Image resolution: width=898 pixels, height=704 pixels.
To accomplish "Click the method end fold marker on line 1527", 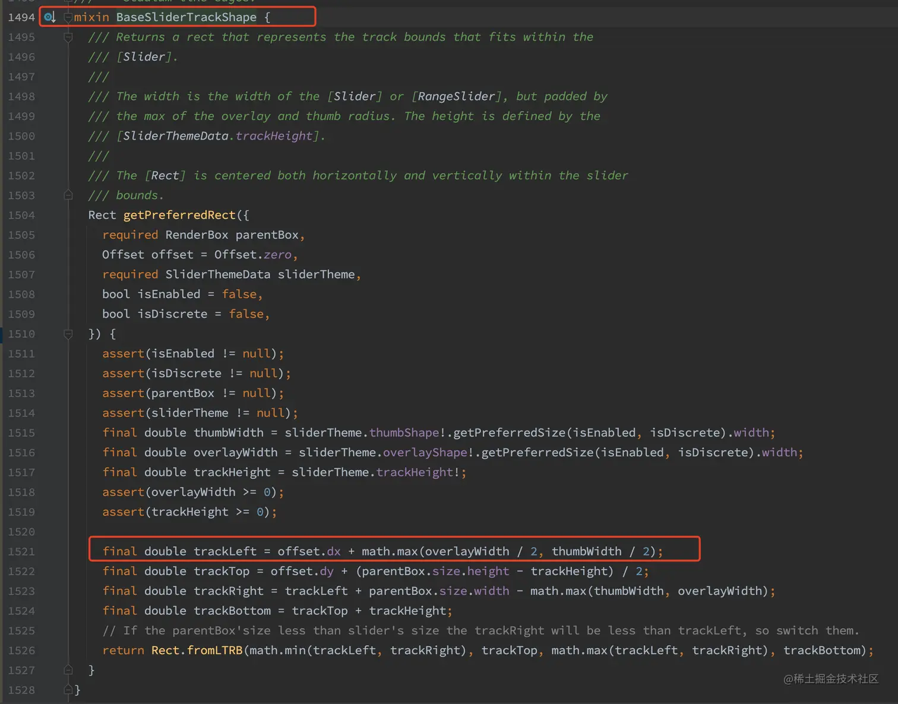I will [x=68, y=670].
